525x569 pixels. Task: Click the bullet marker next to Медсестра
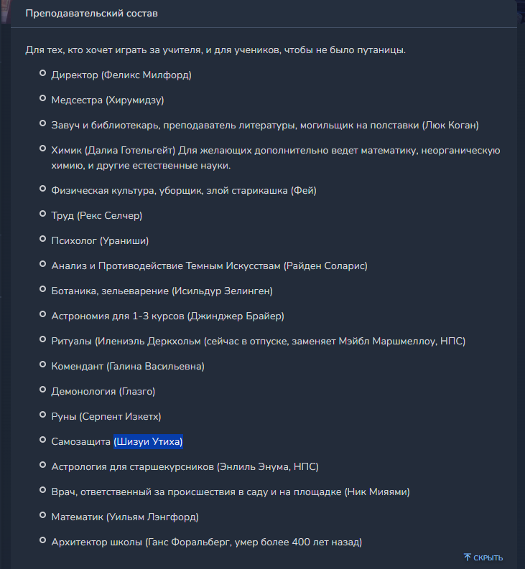[x=42, y=98]
